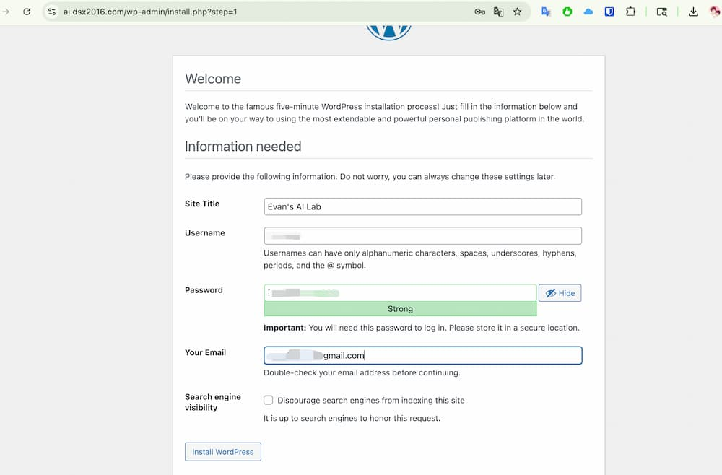The image size is (722, 475).
Task: Click the Strong password strength indicator
Action: tap(400, 309)
